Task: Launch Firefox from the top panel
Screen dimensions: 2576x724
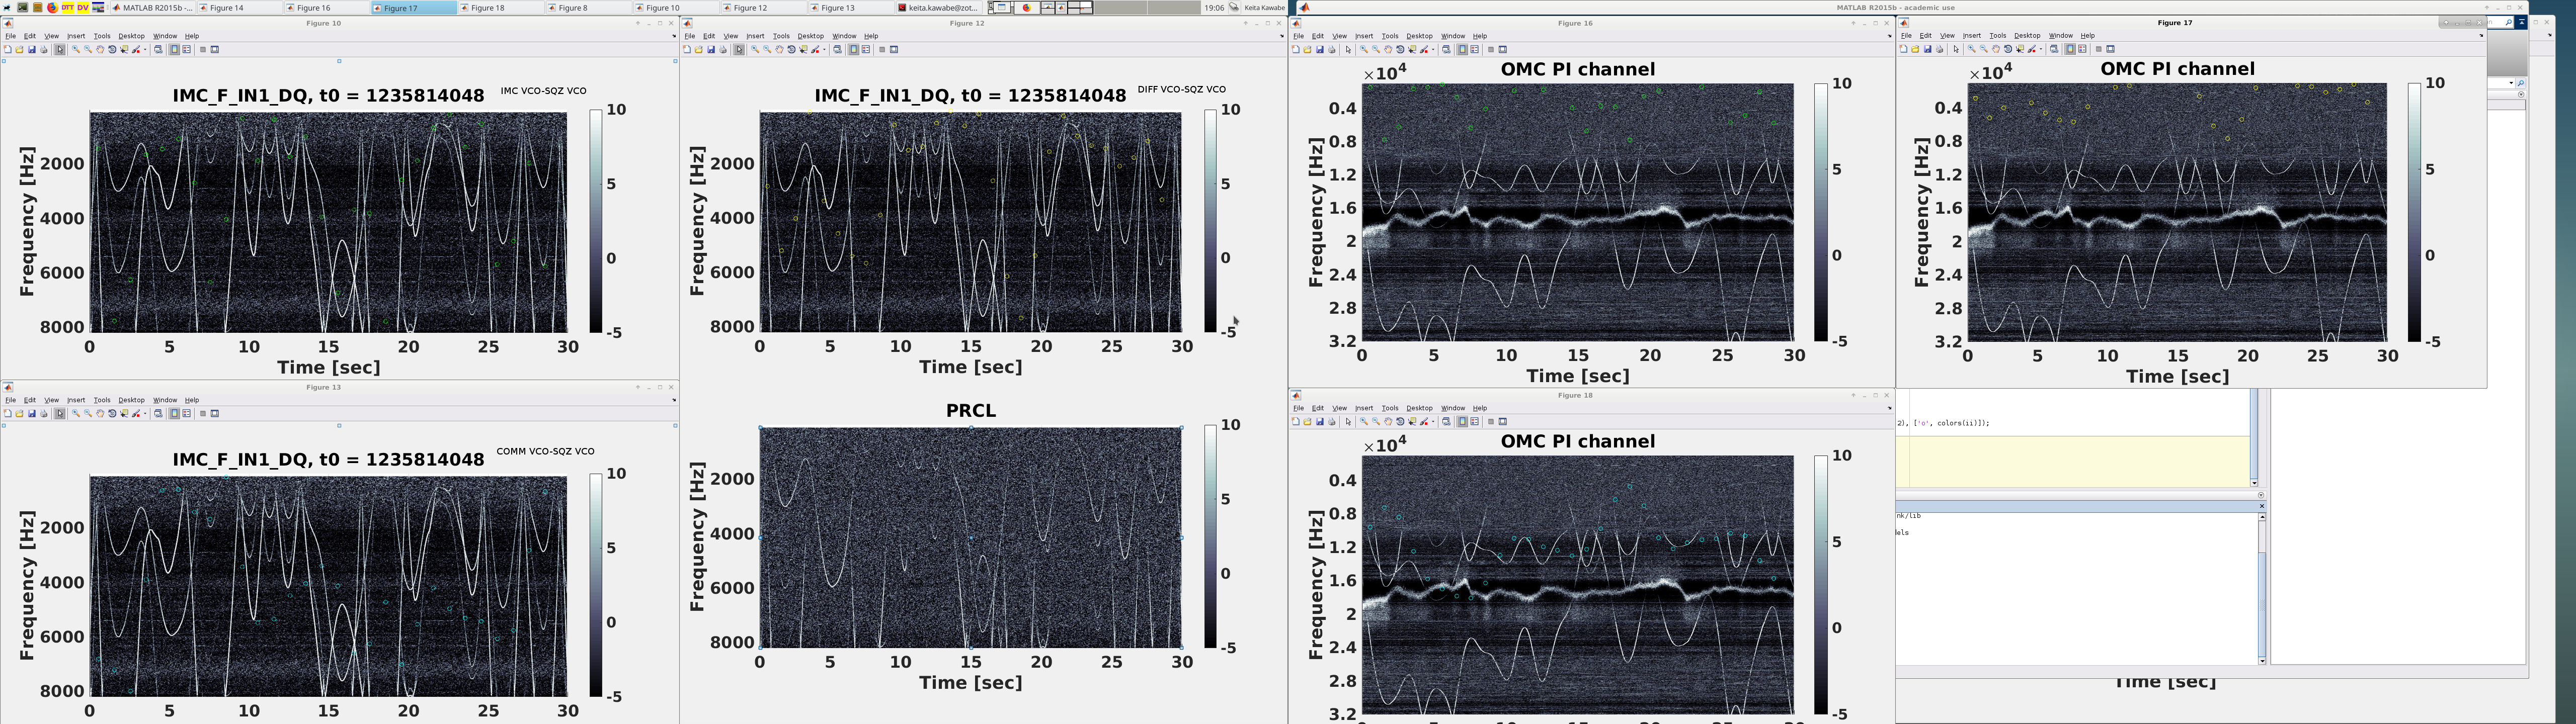Action: (52, 7)
